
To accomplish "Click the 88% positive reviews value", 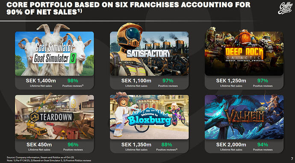I will (167, 145).
